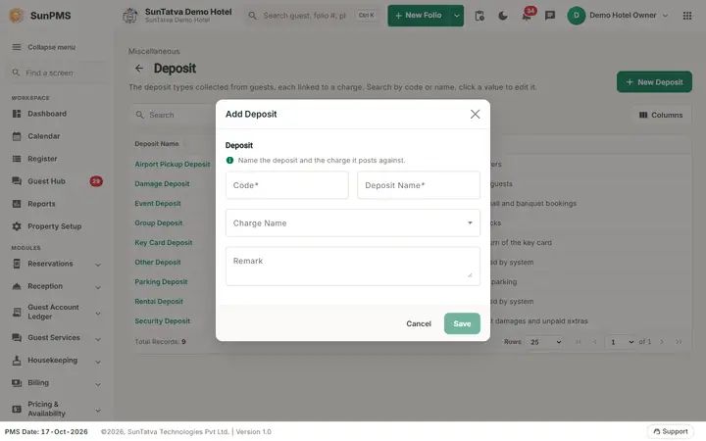The width and height of the screenshot is (706, 441).
Task: Open the Key Card Deposit entry
Action: [164, 243]
